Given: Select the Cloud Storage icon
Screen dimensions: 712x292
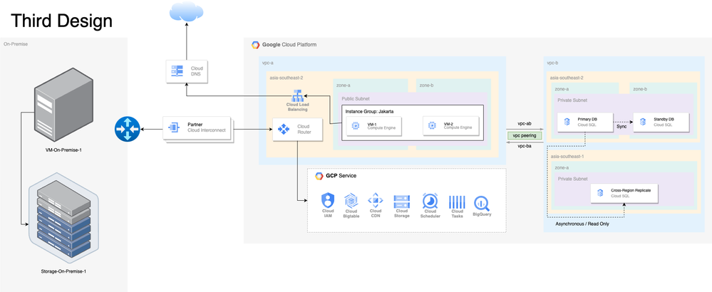Looking at the screenshot, I should 402,202.
